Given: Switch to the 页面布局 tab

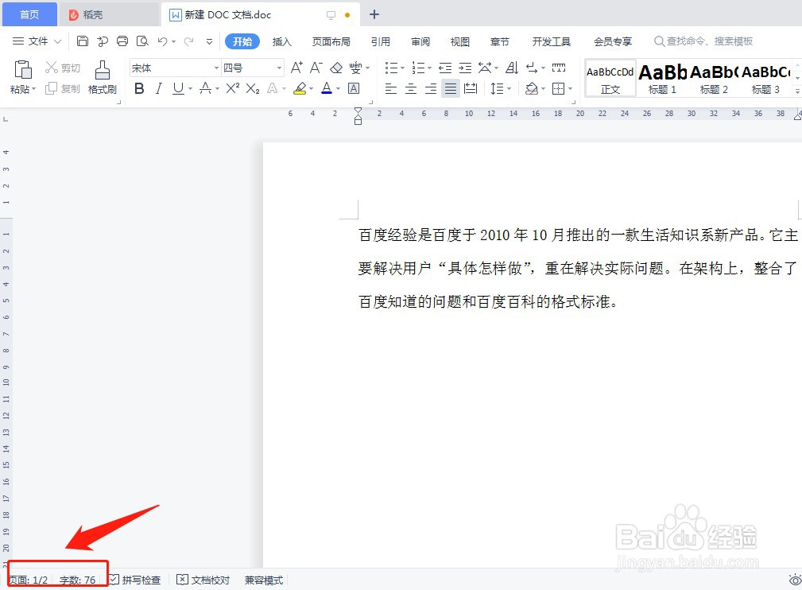Looking at the screenshot, I should coord(331,41).
